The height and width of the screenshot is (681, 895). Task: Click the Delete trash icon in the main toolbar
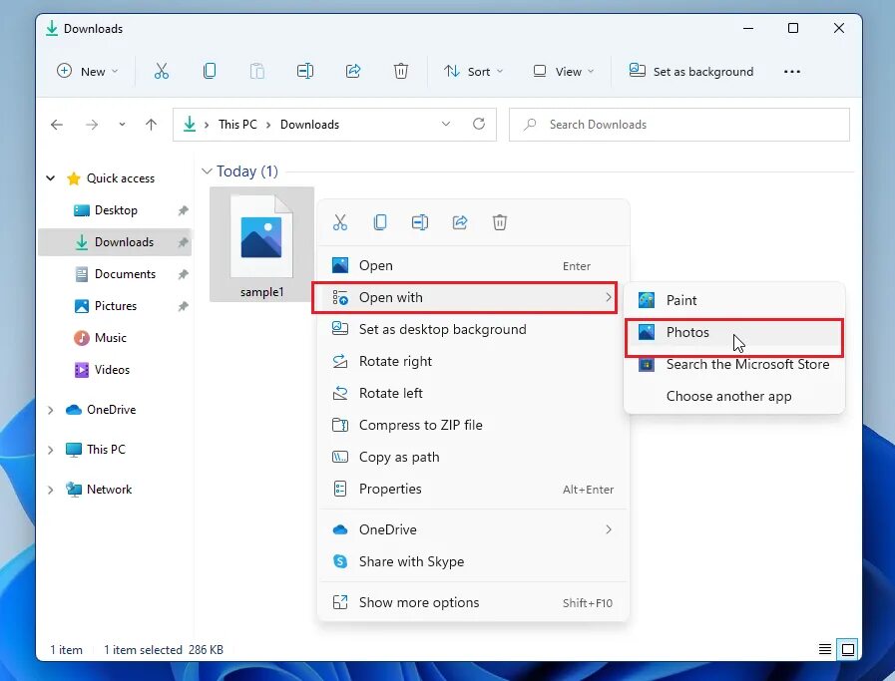coord(401,72)
